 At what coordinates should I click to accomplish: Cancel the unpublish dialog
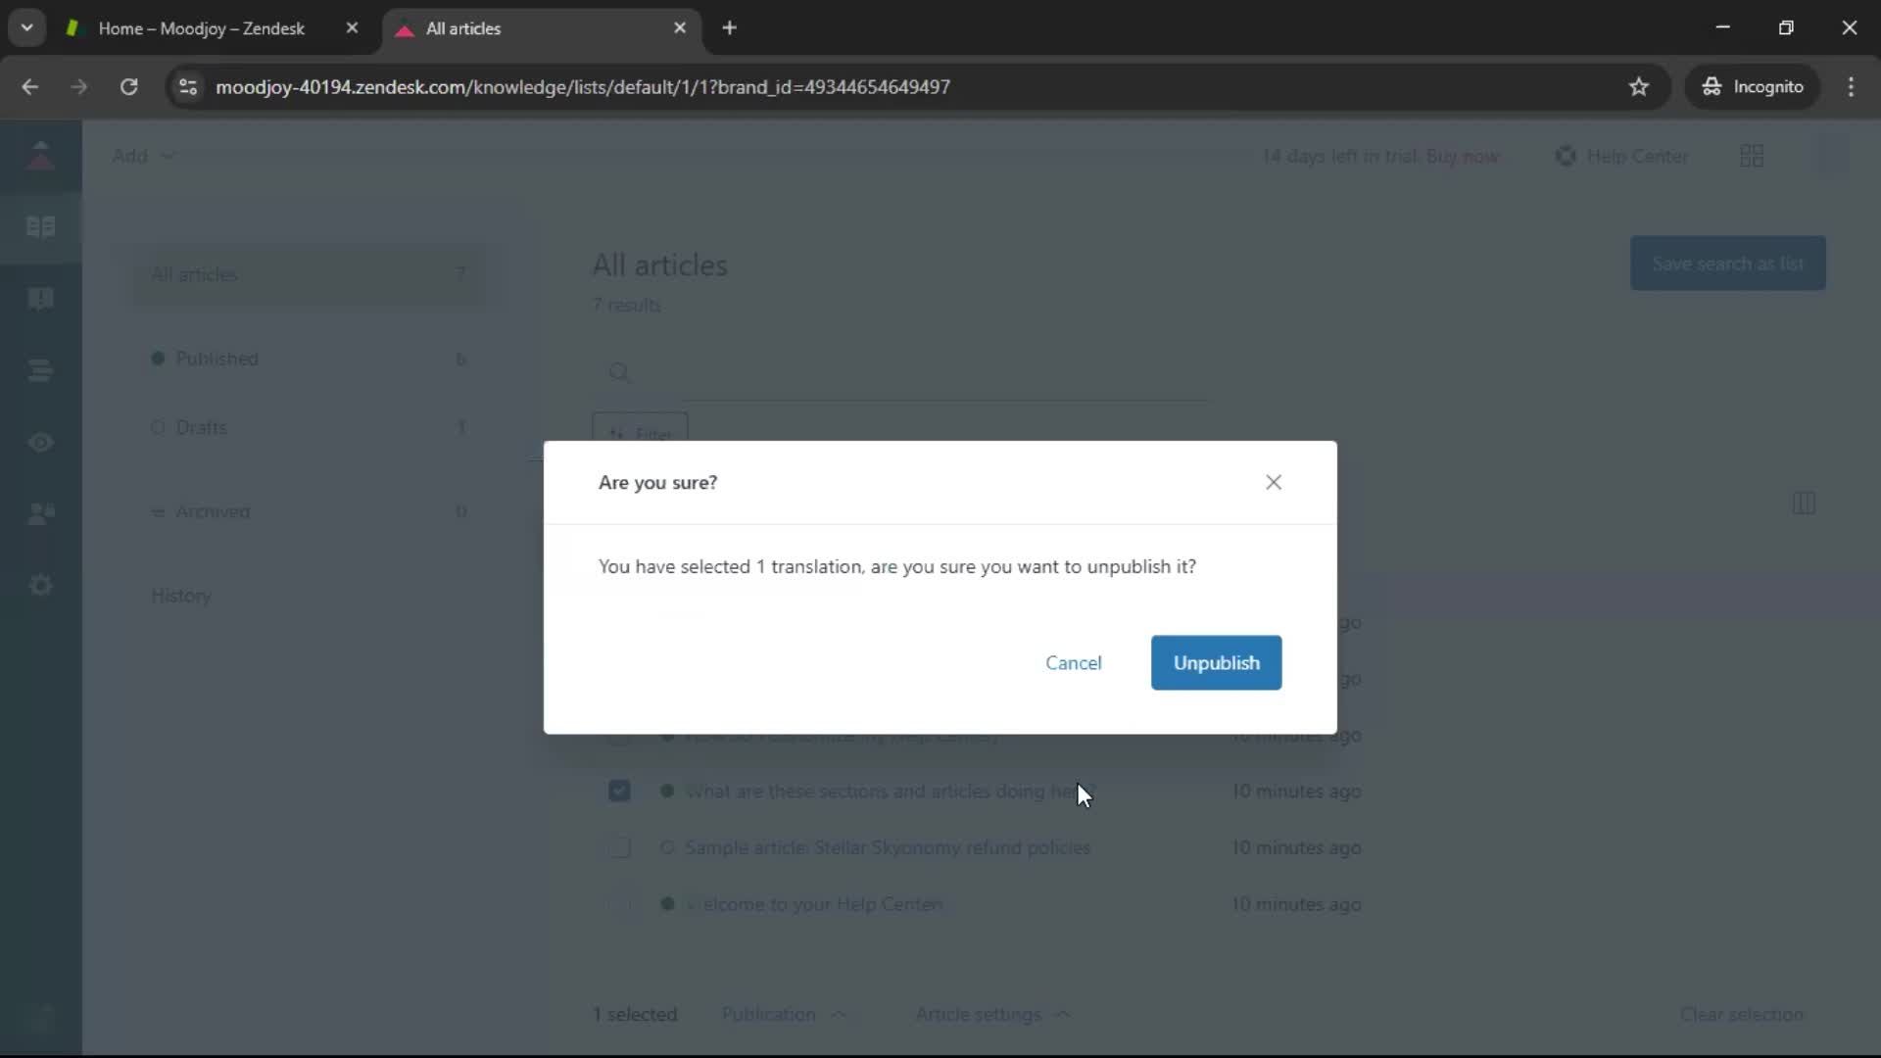tap(1073, 662)
